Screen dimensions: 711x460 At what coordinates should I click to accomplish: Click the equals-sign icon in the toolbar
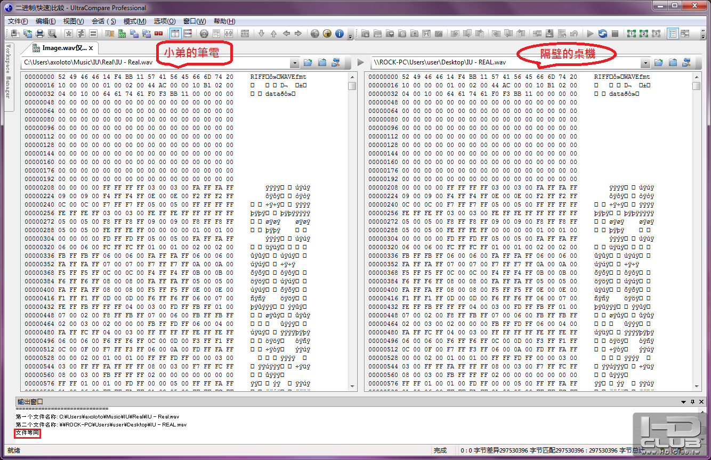click(93, 34)
